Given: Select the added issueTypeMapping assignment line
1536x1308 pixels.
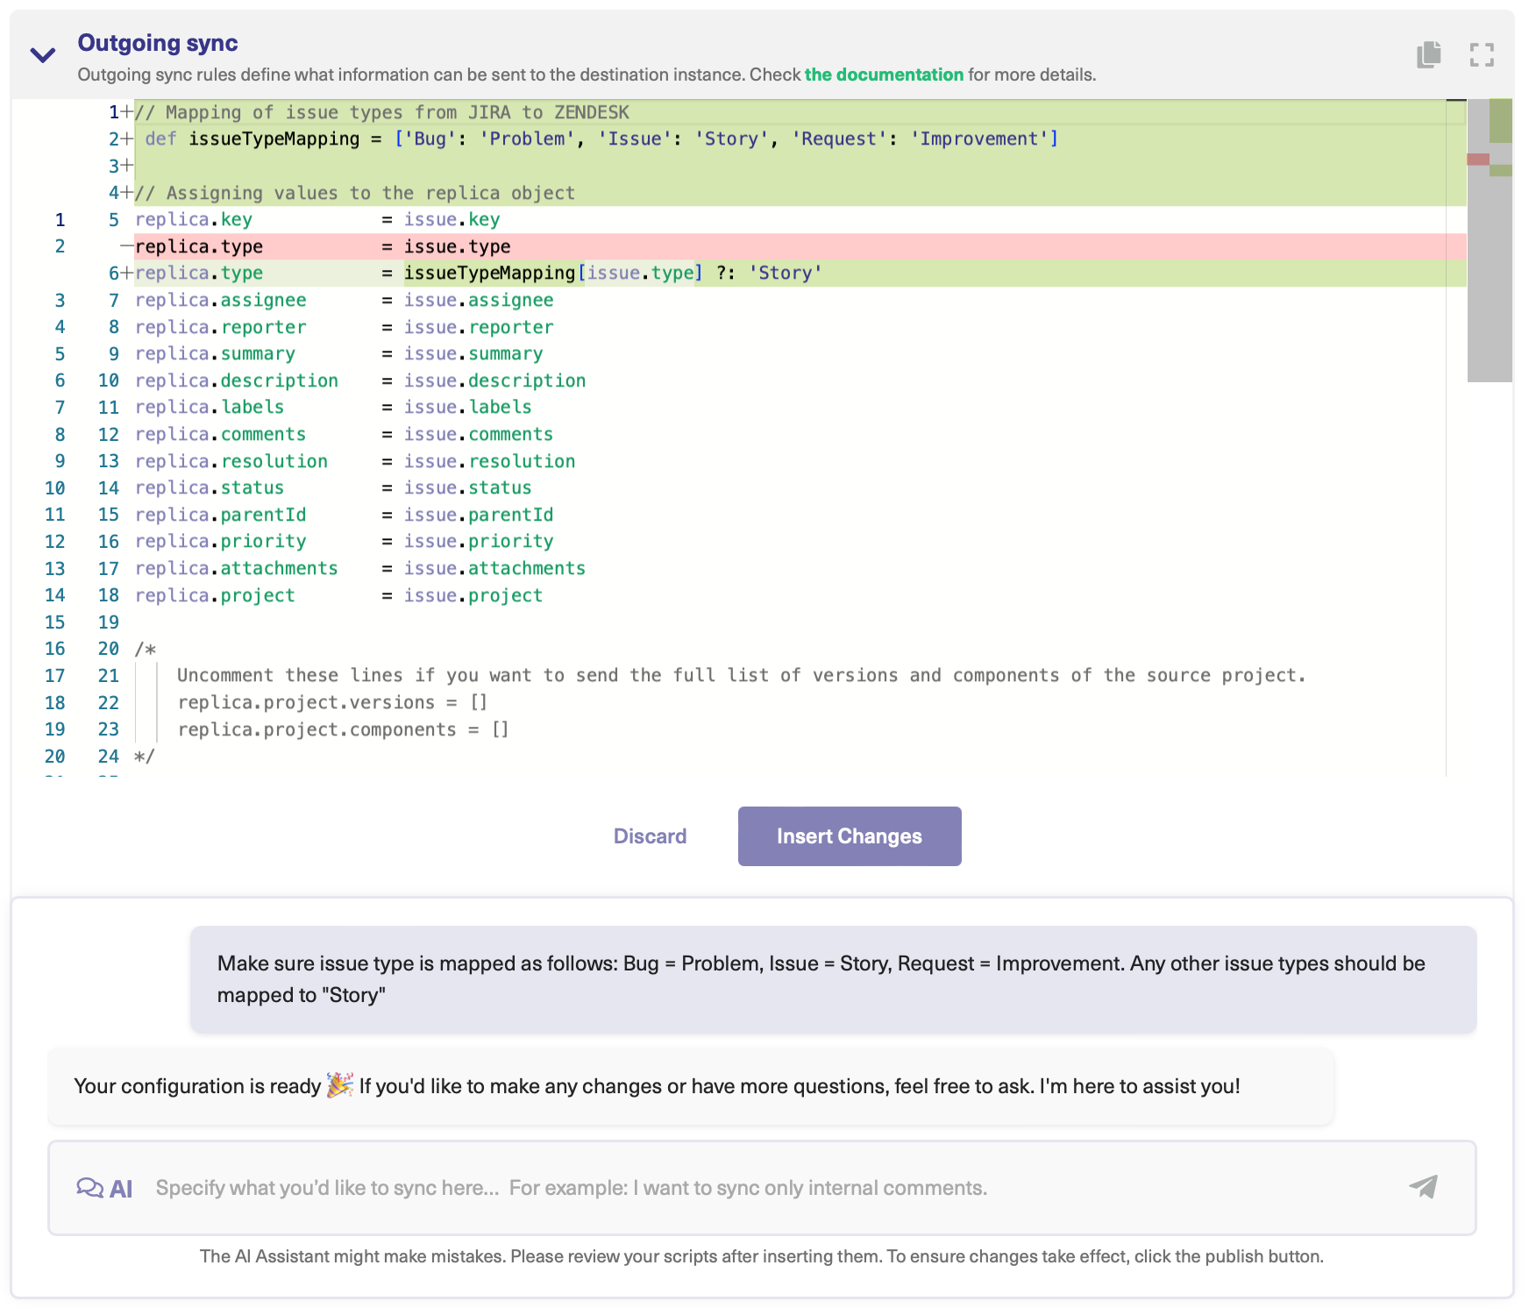Looking at the screenshot, I should pos(478,273).
